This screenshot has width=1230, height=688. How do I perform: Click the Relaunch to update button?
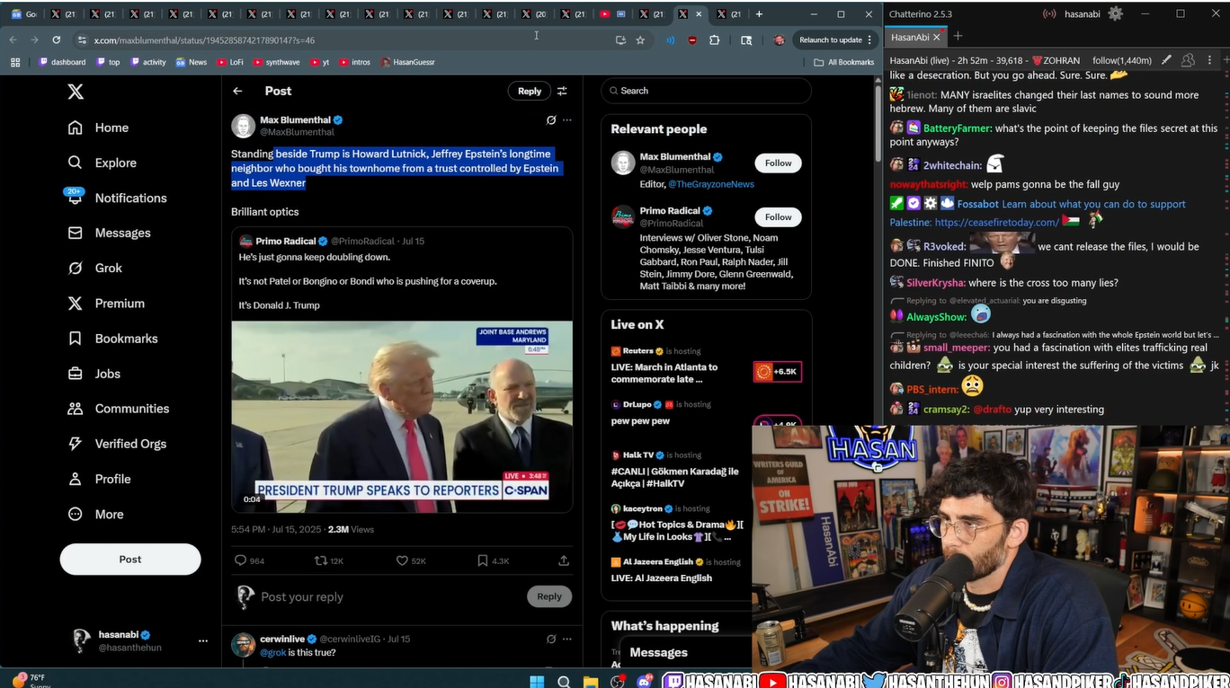coord(836,40)
